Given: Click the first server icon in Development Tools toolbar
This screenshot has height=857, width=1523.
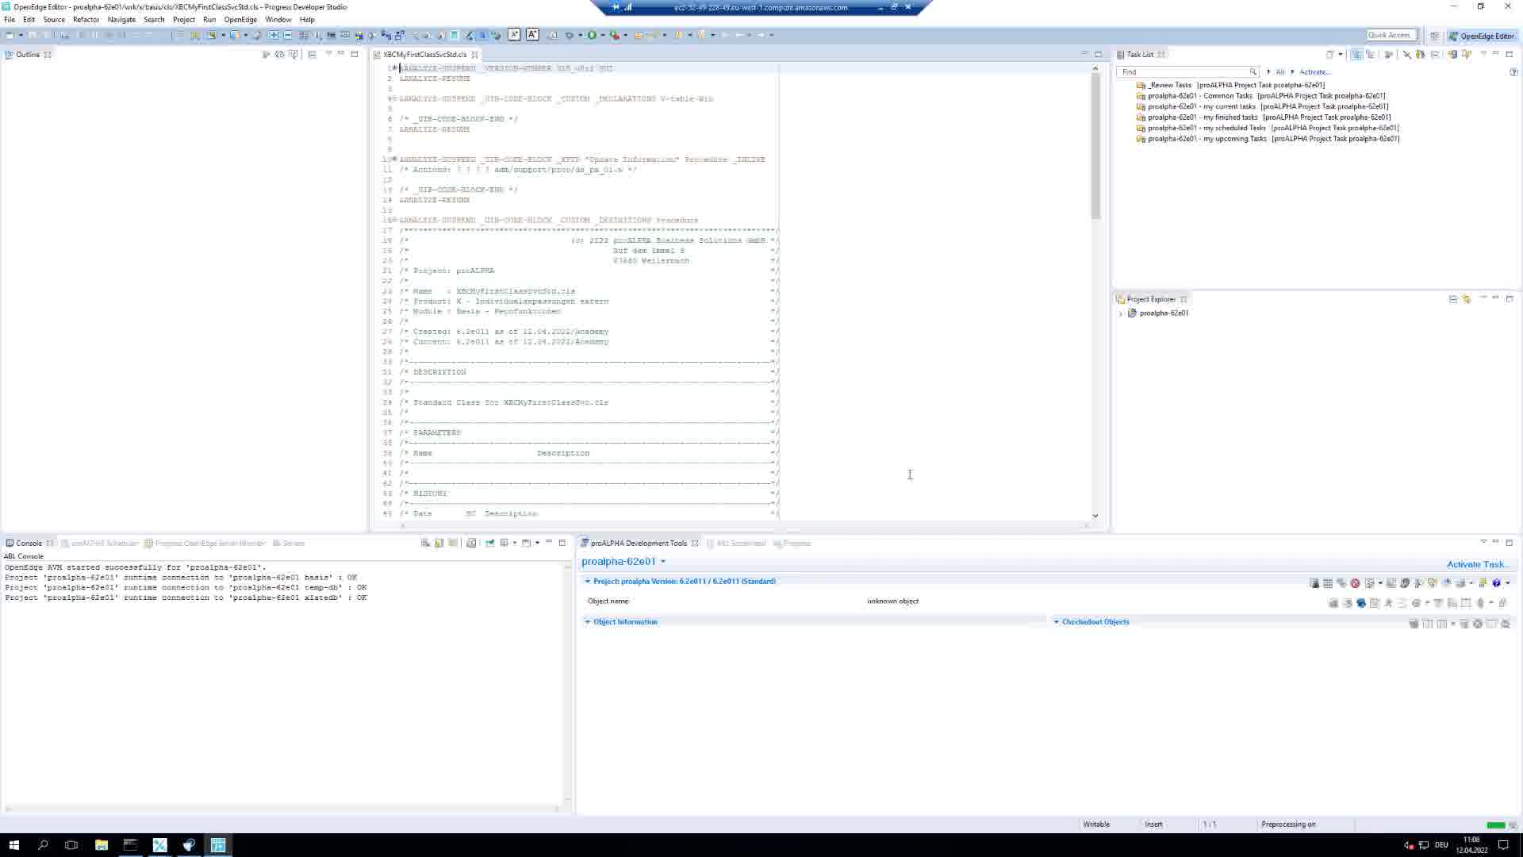Looking at the screenshot, I should [x=1314, y=583].
